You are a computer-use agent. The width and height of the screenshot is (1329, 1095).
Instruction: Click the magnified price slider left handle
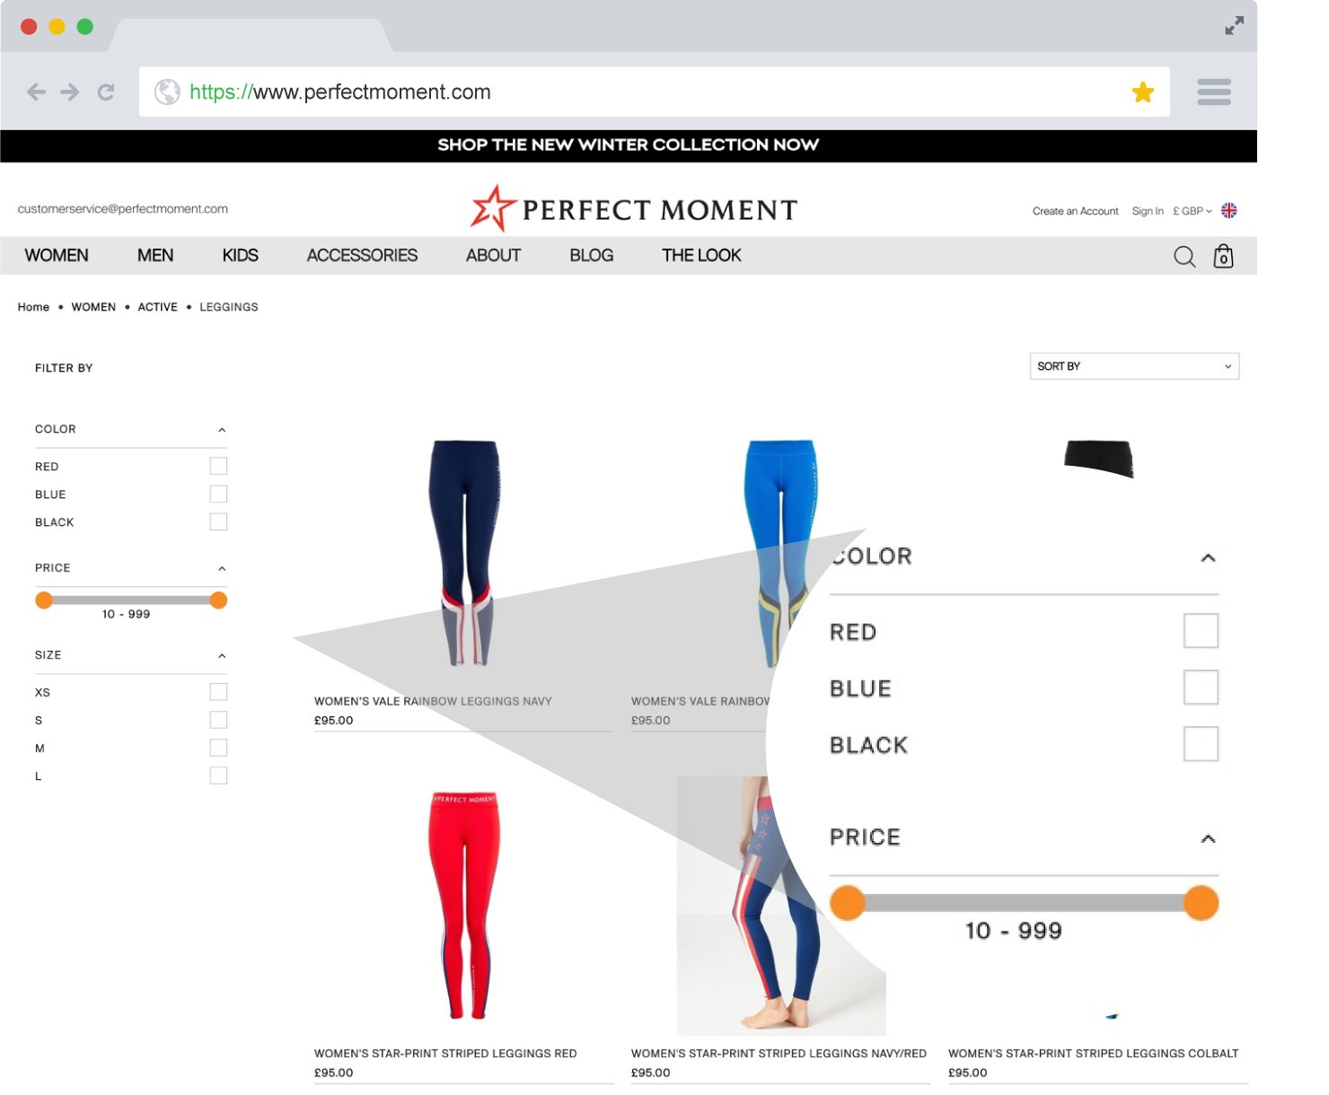click(x=847, y=903)
